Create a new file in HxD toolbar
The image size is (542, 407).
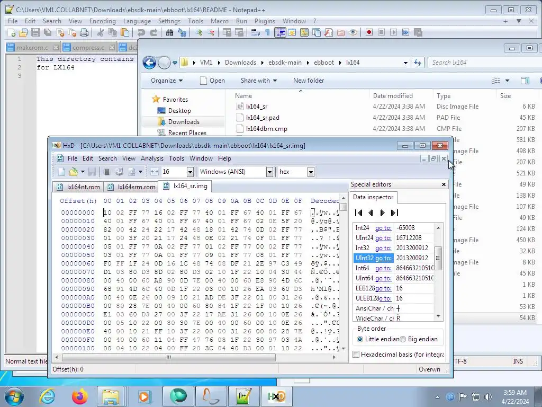pos(61,172)
